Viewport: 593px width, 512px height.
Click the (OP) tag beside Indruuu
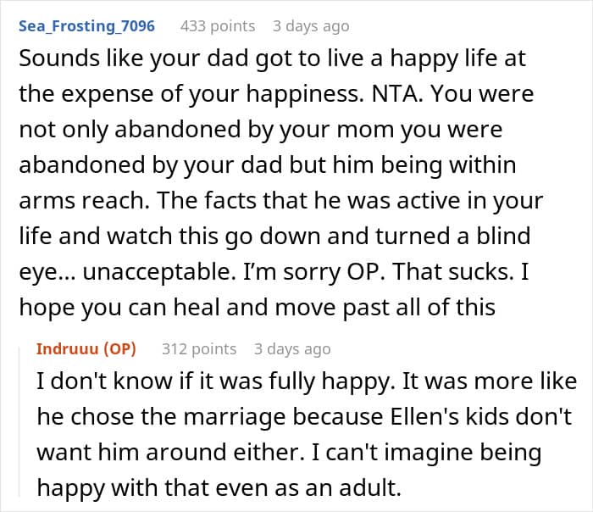coord(120,348)
